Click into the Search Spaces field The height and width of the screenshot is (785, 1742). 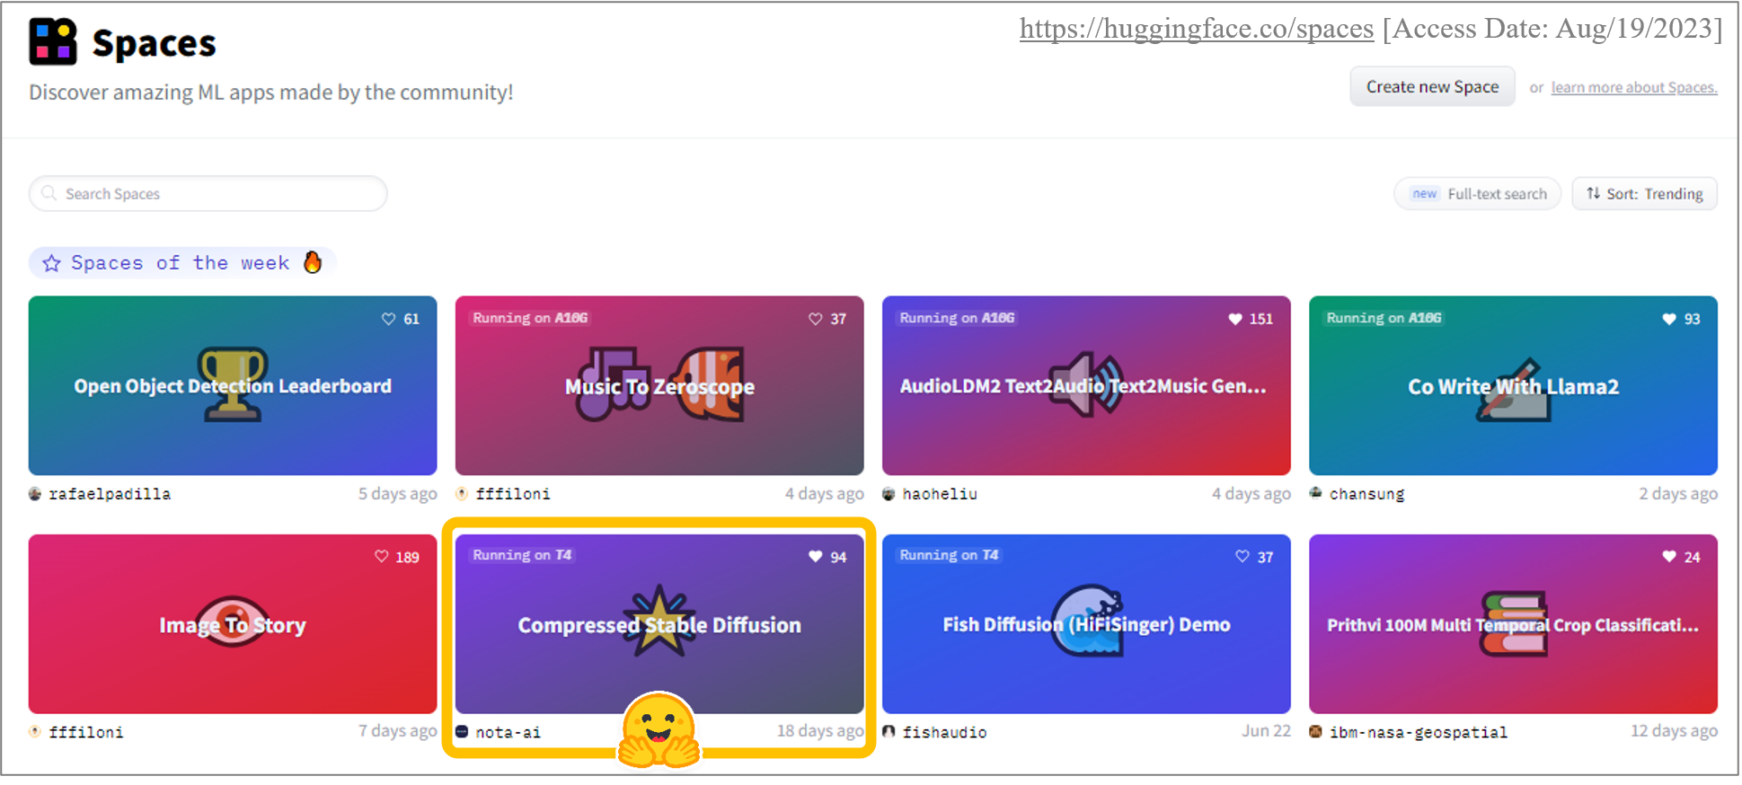[x=208, y=194]
